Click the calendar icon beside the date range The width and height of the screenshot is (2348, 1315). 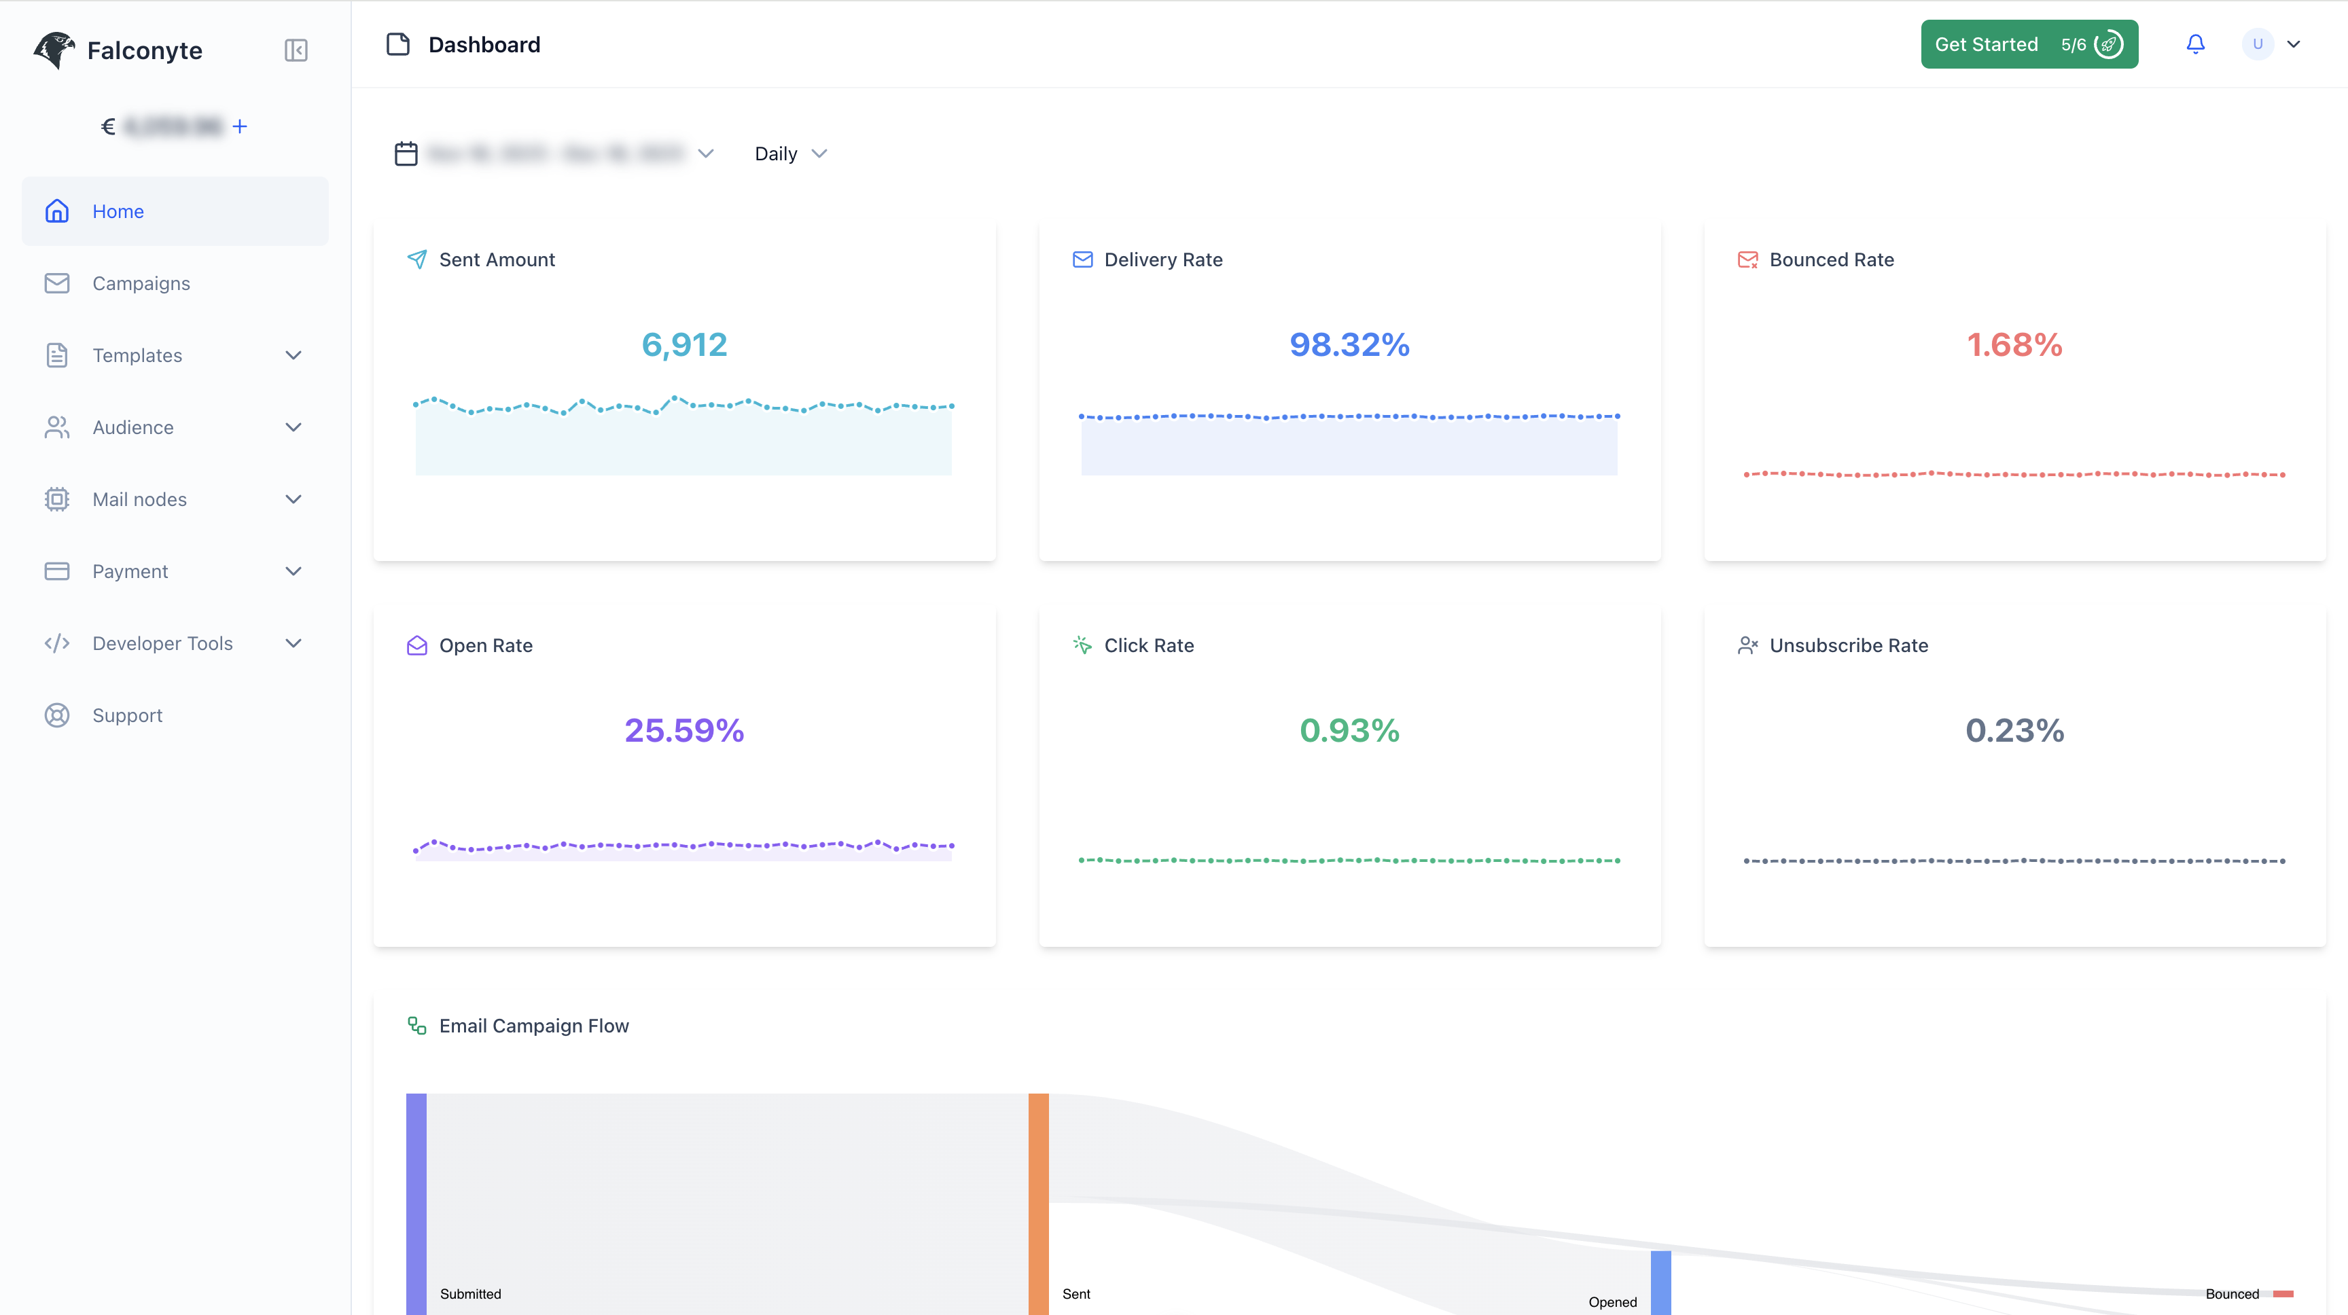pyautogui.click(x=406, y=153)
